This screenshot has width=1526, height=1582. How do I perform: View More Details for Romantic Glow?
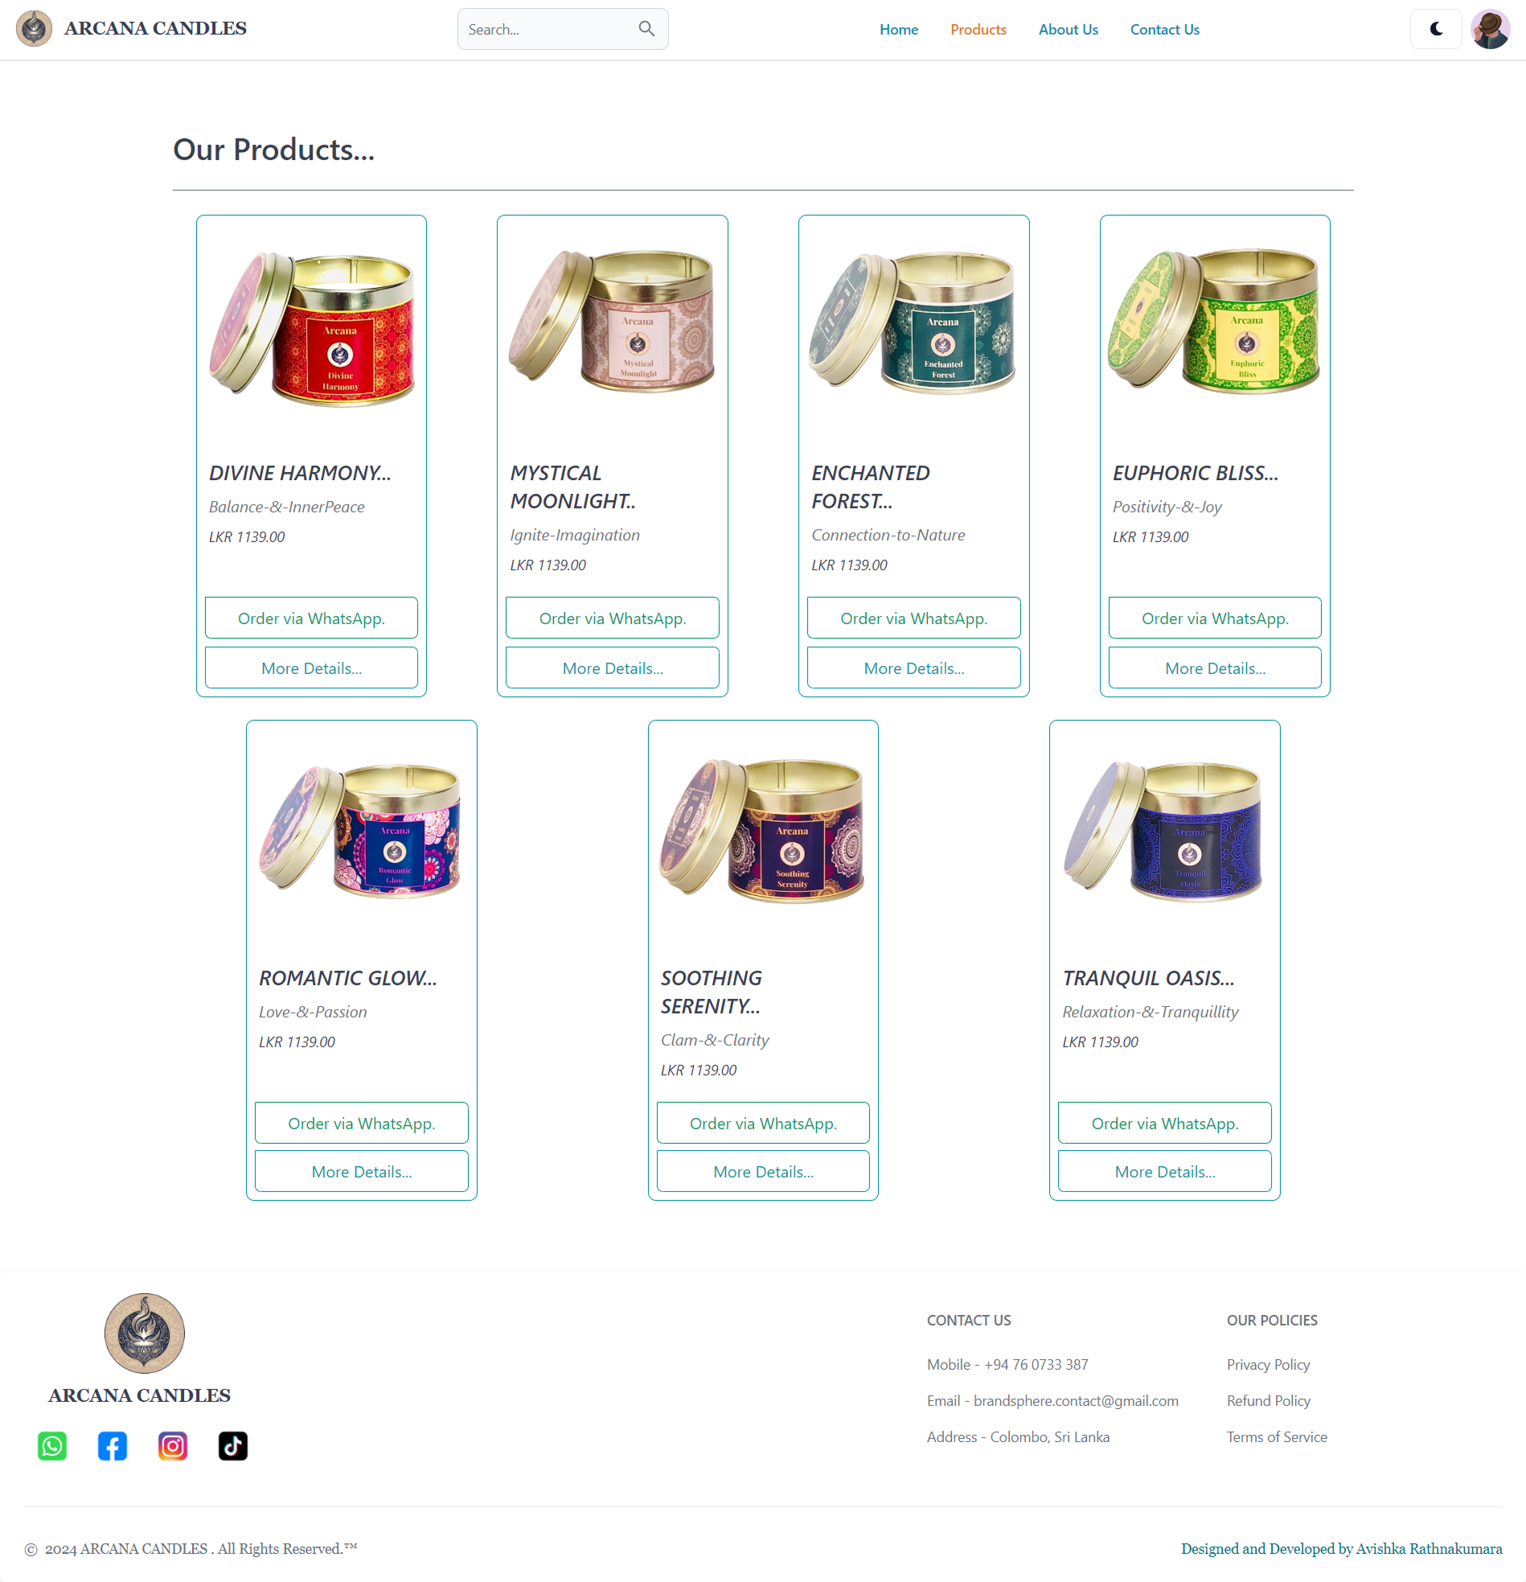(362, 1171)
